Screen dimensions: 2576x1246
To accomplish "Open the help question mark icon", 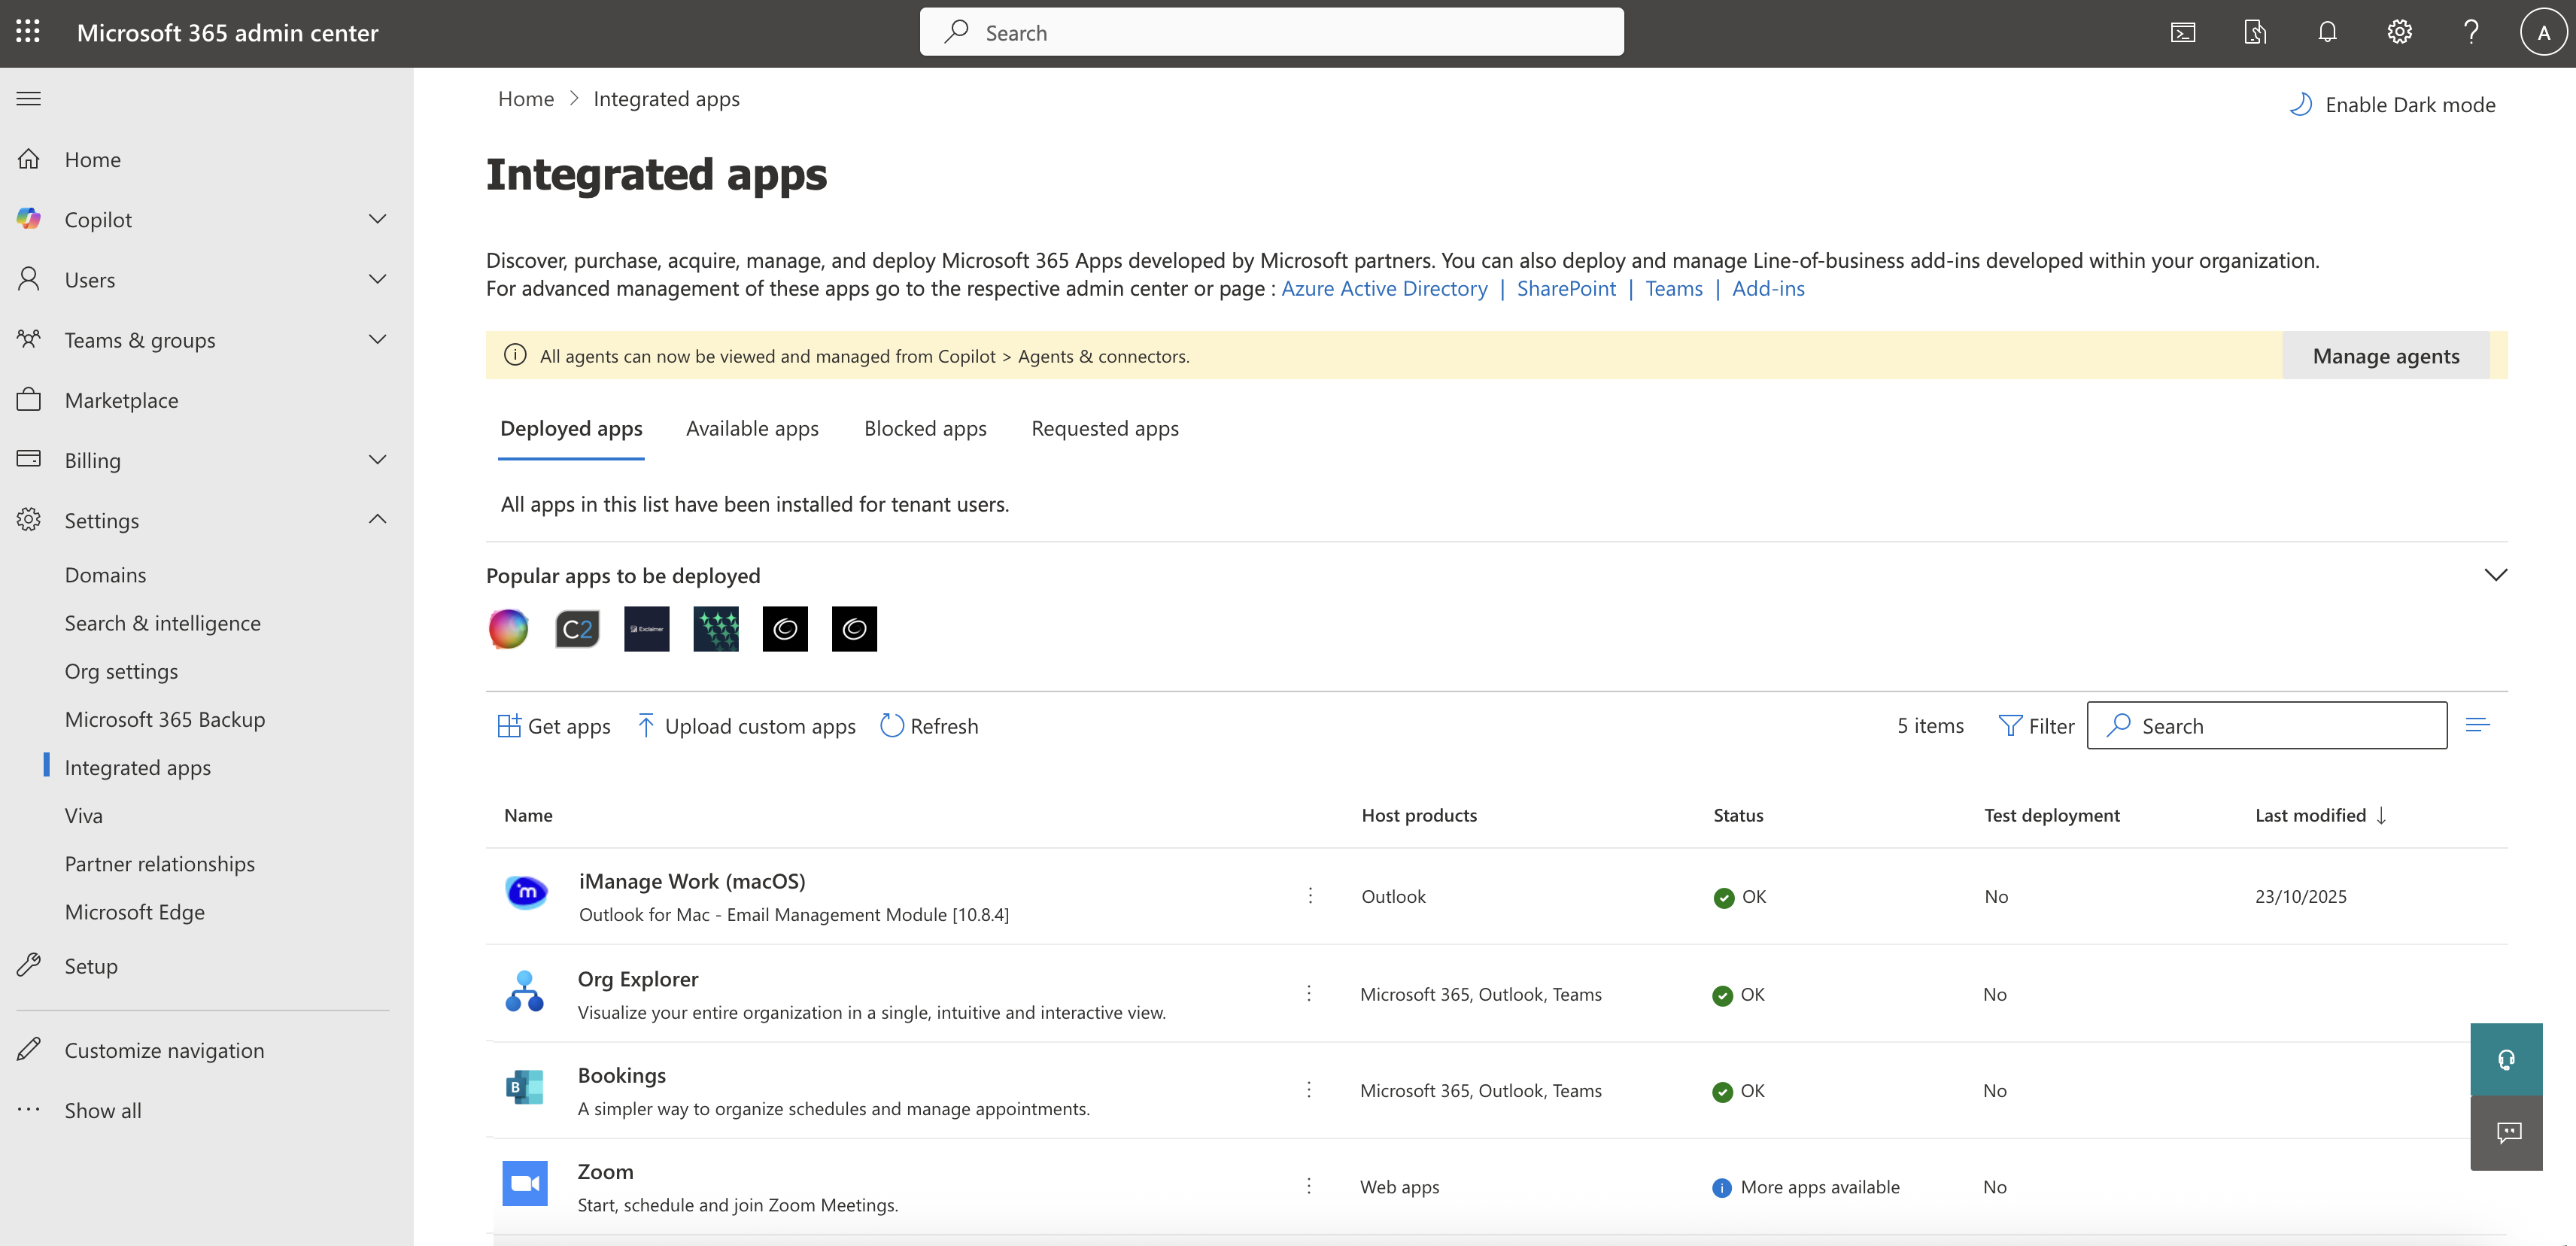I will 2471,32.
